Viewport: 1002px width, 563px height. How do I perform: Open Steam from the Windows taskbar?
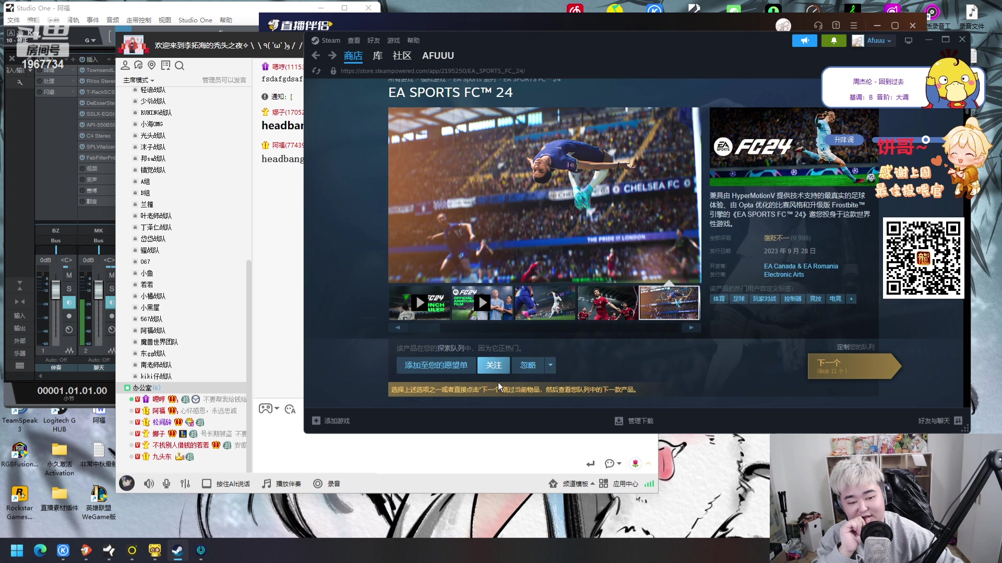178,550
